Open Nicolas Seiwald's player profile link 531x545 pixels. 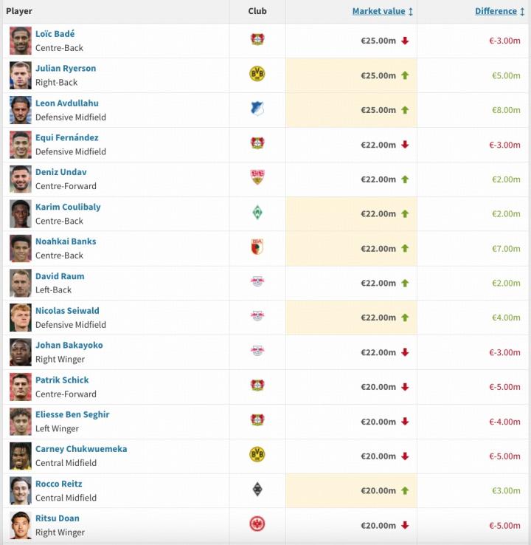point(67,311)
